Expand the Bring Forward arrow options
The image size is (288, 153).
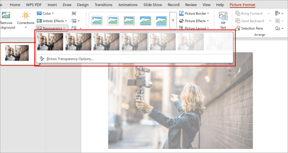point(268,14)
